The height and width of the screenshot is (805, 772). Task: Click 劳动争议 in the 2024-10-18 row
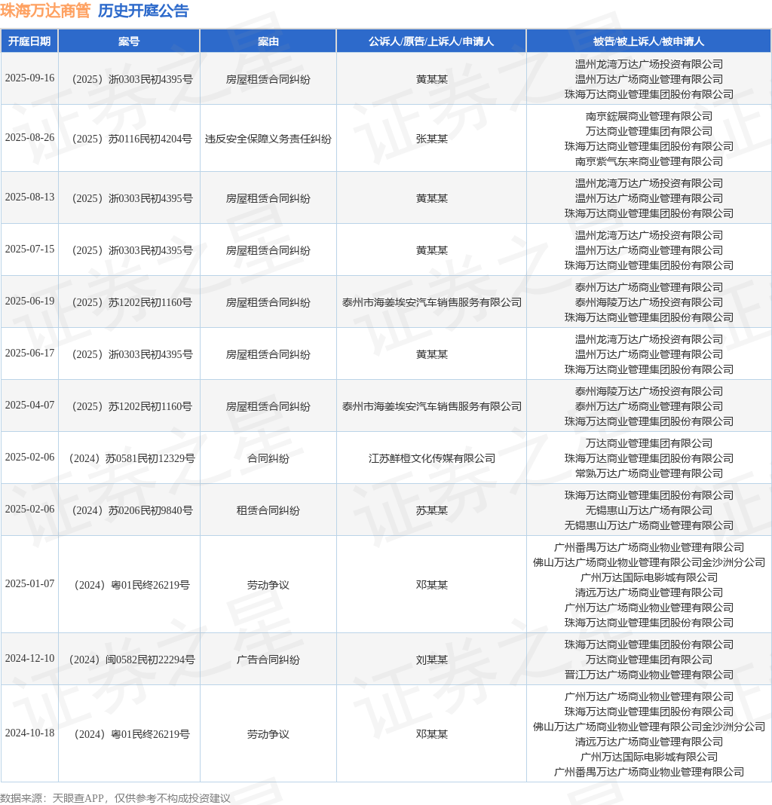point(268,734)
